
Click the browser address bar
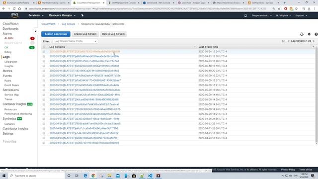pyautogui.click(x=148, y=9)
